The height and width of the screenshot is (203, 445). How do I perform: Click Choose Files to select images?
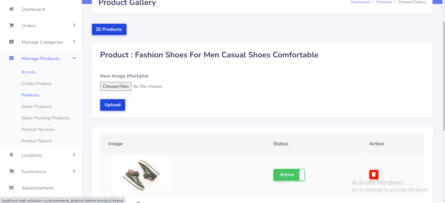pos(115,87)
